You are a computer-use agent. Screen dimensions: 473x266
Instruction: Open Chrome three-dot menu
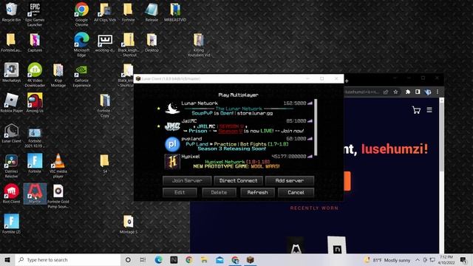pos(438,92)
